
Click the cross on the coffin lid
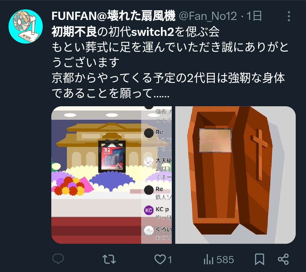click(x=258, y=155)
